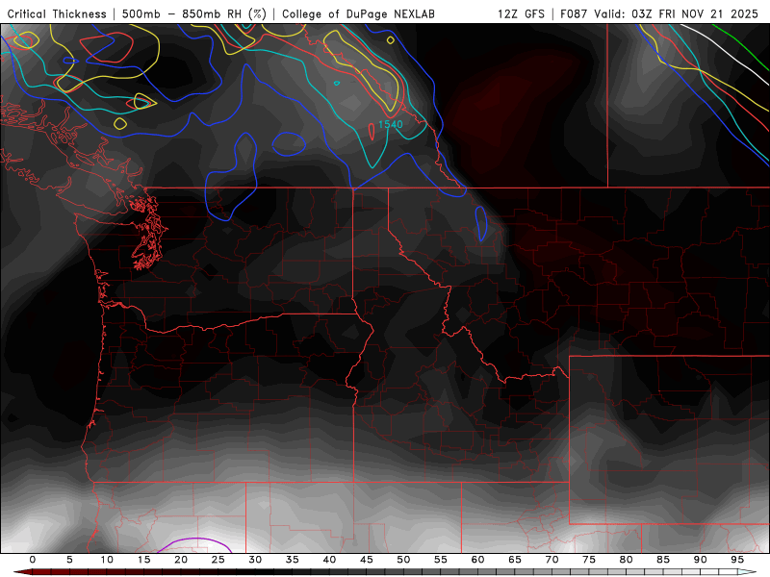770x577 pixels.
Task: Click the "Valid: 03Z FRI NOV 21 2025" text
Action: 677,13
